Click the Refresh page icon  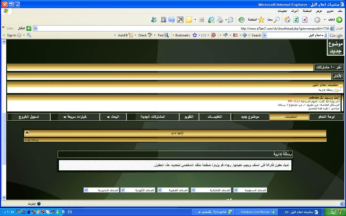tap(296, 20)
